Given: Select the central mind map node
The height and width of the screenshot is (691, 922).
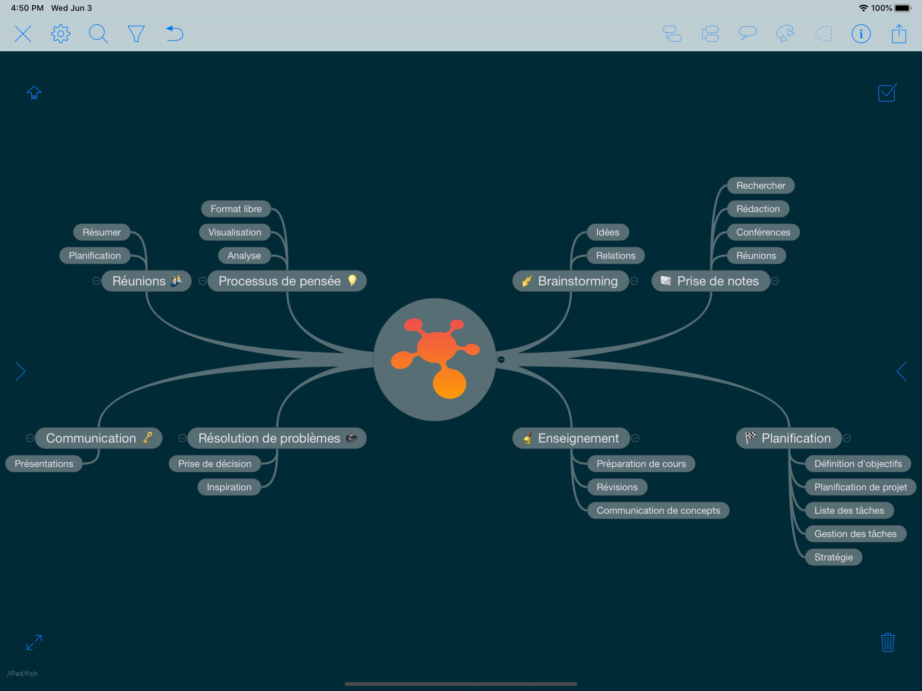Looking at the screenshot, I should [434, 359].
